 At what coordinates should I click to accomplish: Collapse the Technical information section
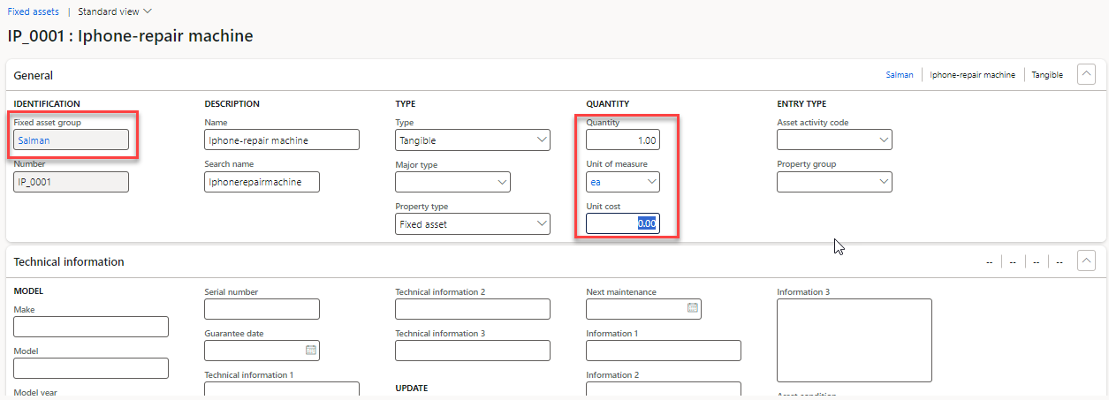[1087, 261]
